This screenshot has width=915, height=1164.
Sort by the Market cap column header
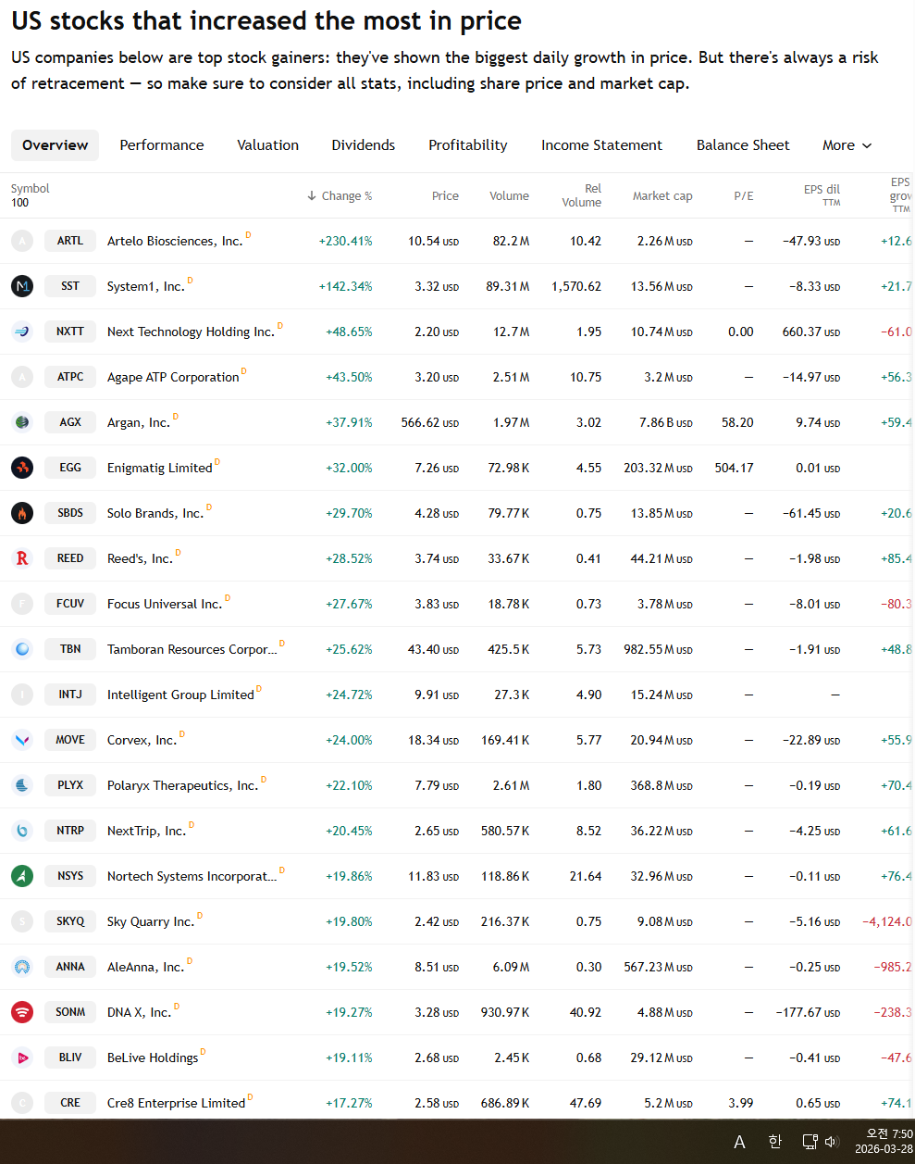click(x=662, y=195)
